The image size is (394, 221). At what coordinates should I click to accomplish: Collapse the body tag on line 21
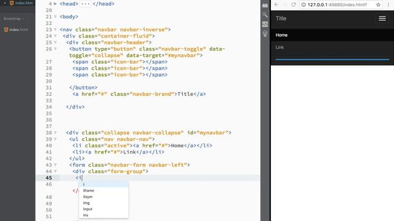tap(55, 17)
